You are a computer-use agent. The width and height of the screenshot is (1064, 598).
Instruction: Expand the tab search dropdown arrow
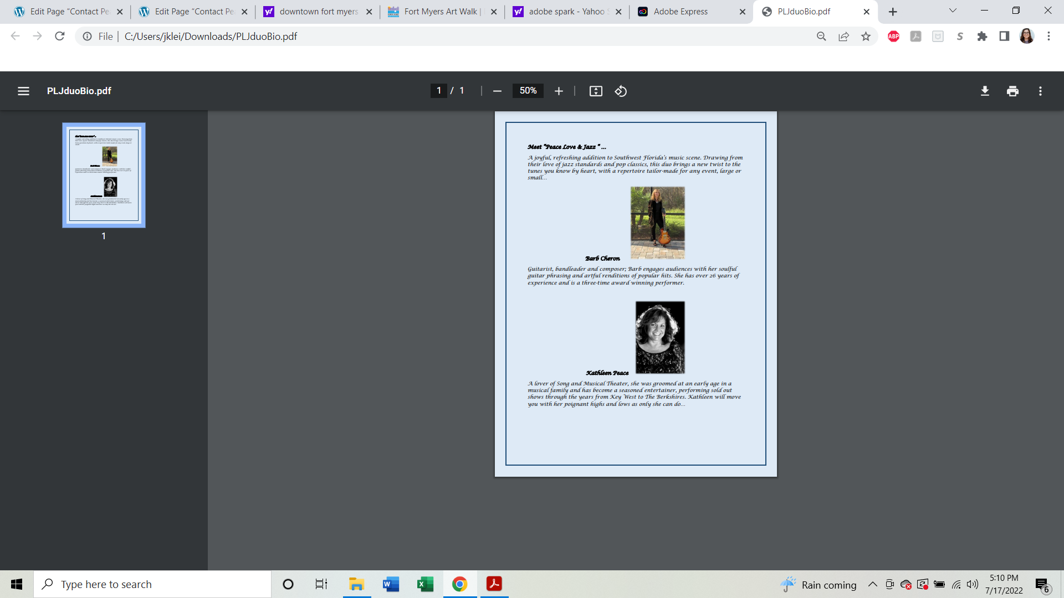tap(953, 11)
